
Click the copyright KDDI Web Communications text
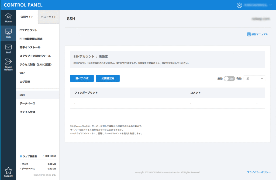pos(168,172)
